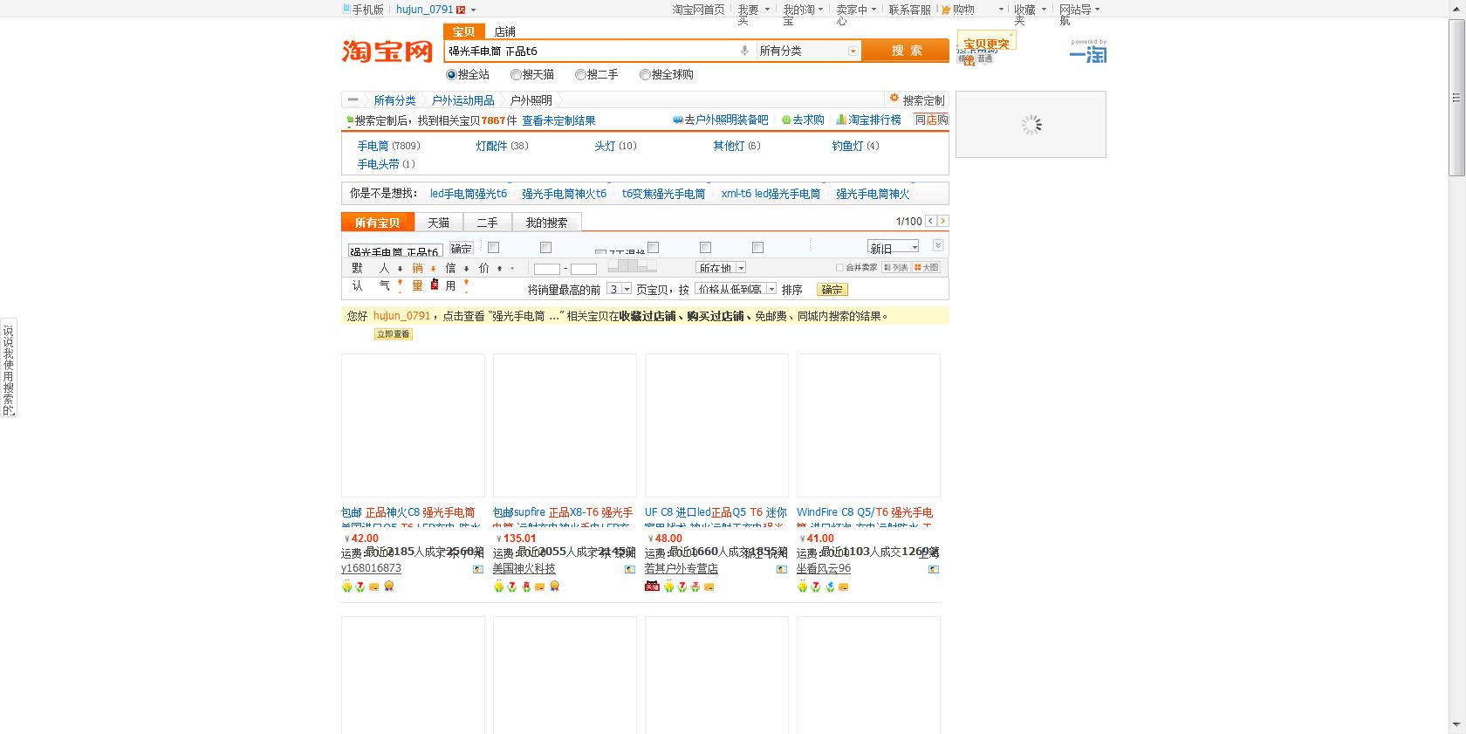Click the minus icon before 所有分类
The height and width of the screenshot is (734, 1466).
coord(353,99)
